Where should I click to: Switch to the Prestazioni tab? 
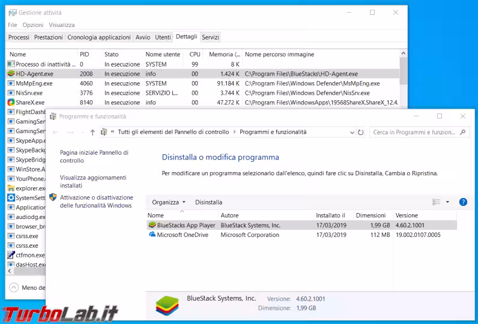pyautogui.click(x=48, y=37)
